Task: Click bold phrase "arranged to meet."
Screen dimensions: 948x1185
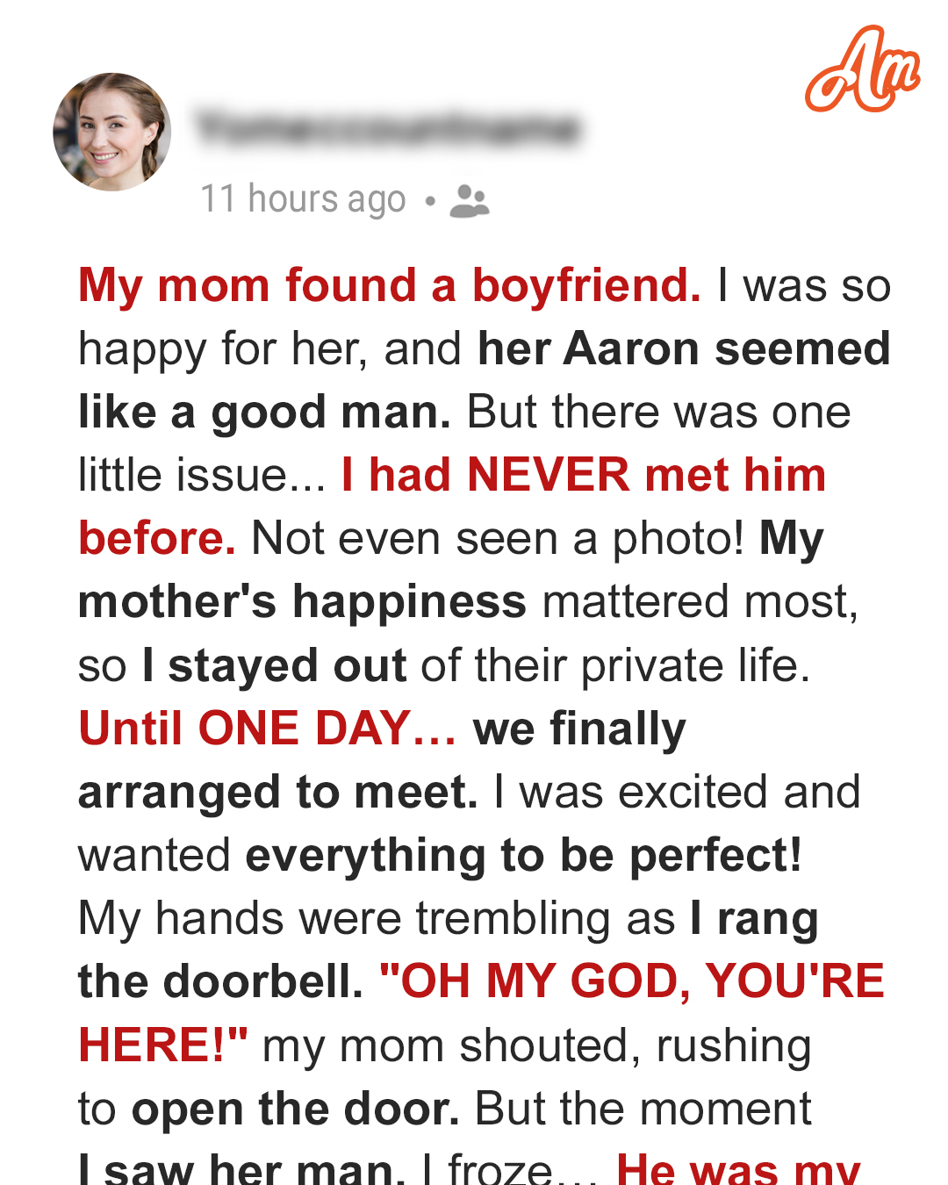Action: (x=277, y=792)
